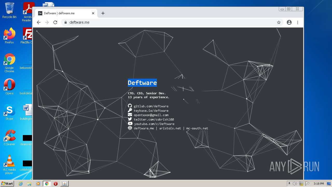Image resolution: width=332 pixels, height=187 pixels.
Task: Click the Action Center flag icon
Action: (307, 184)
